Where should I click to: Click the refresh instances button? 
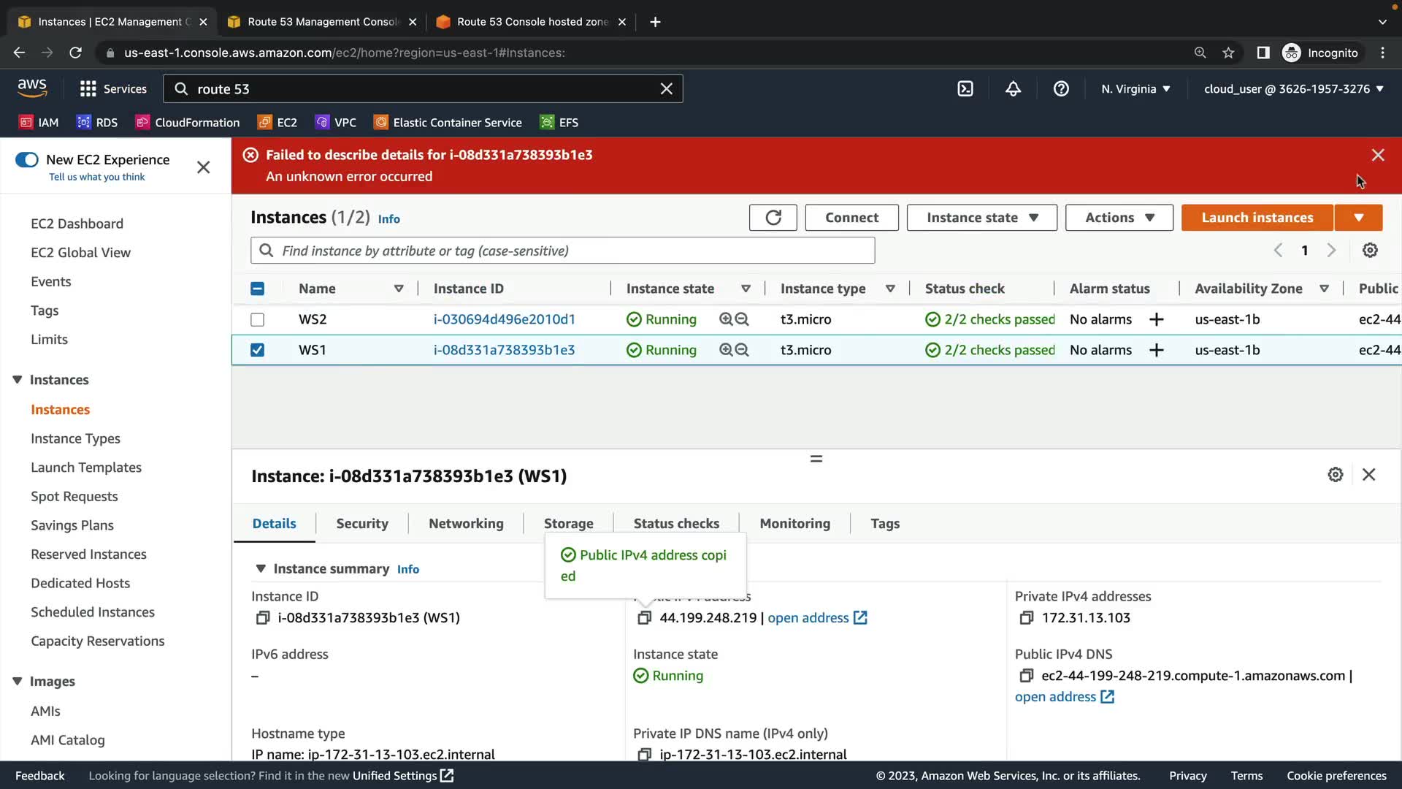pyautogui.click(x=773, y=218)
